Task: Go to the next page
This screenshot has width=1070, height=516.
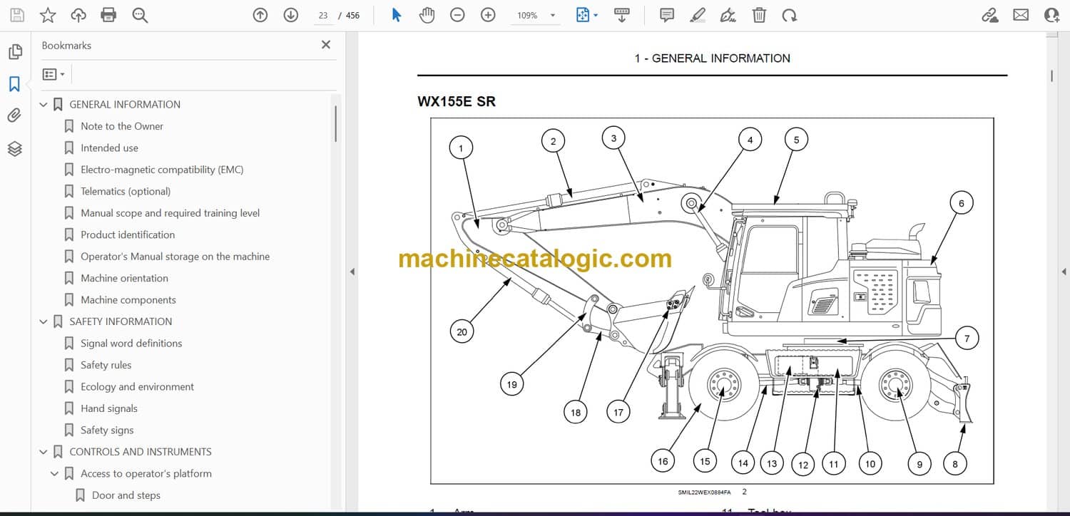Action: click(291, 15)
